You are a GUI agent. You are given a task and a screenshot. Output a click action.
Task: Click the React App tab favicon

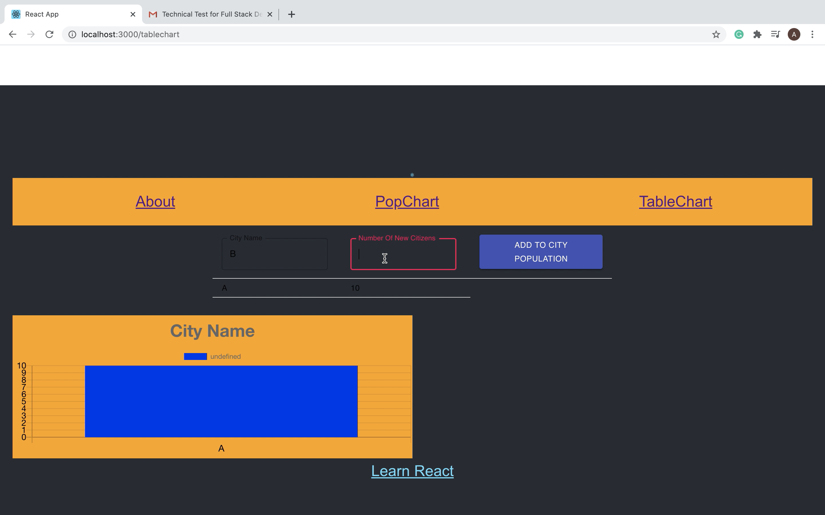(x=15, y=14)
